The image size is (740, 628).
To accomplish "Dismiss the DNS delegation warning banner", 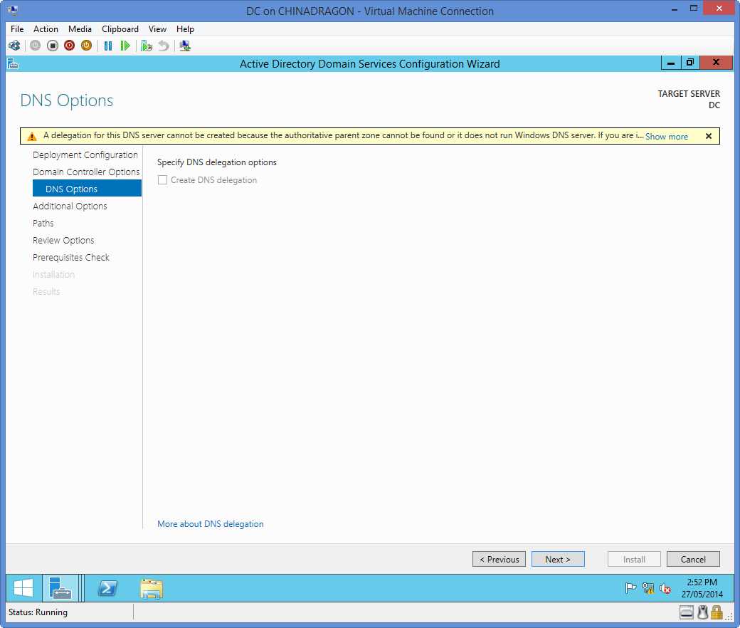I will coord(709,136).
